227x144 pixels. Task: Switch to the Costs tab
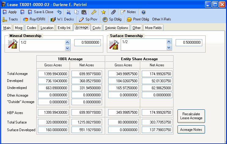click(x=97, y=28)
